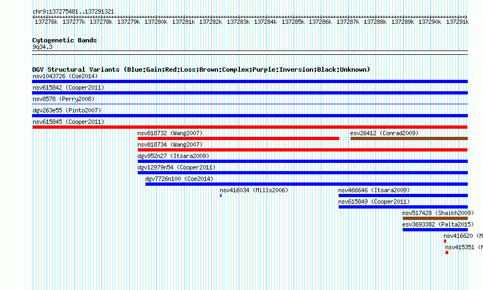Click the nsv615849 (Cooper2011) label
The image size is (483, 290).
point(374,201)
